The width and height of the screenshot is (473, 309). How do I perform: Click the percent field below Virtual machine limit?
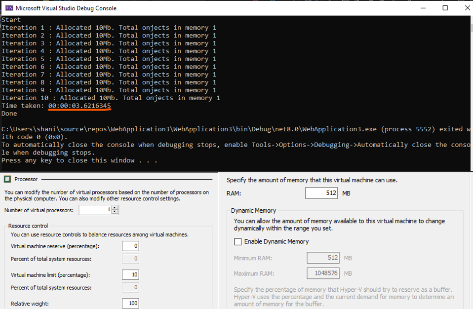pyautogui.click(x=130, y=287)
